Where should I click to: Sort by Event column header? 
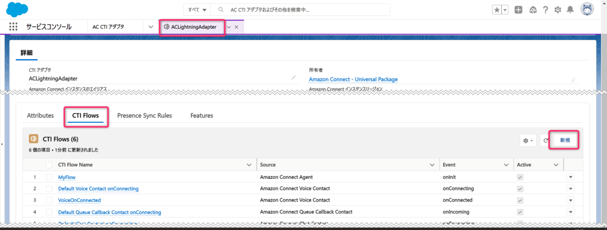coord(449,165)
